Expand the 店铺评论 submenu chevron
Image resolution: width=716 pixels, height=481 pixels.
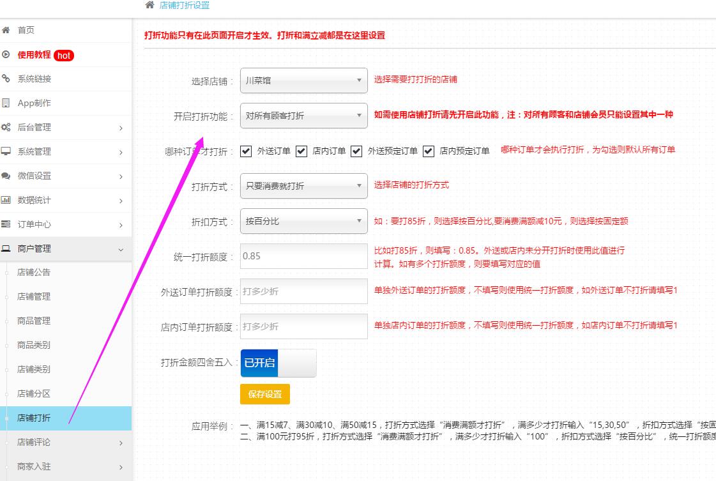[121, 443]
